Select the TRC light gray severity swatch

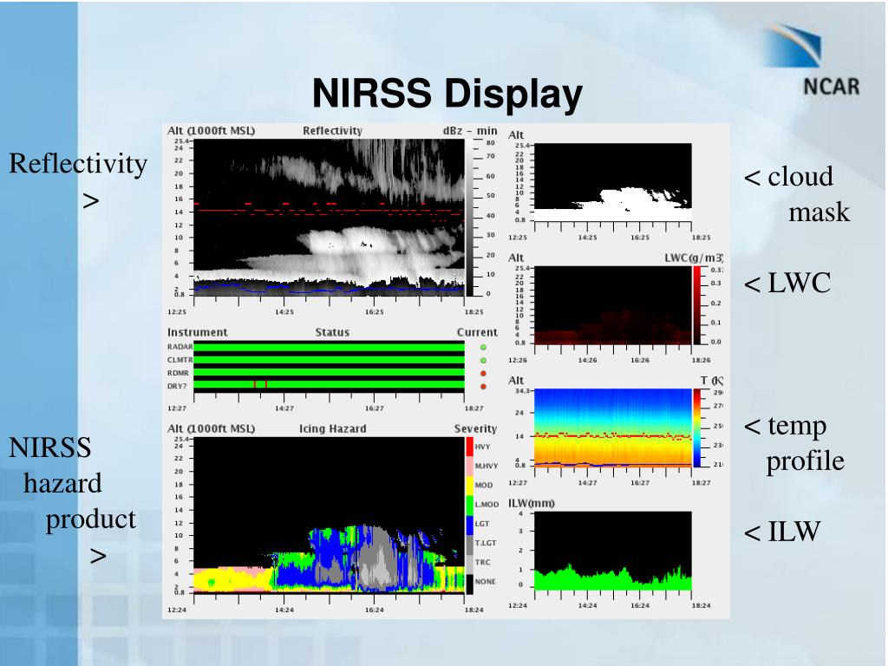point(469,564)
